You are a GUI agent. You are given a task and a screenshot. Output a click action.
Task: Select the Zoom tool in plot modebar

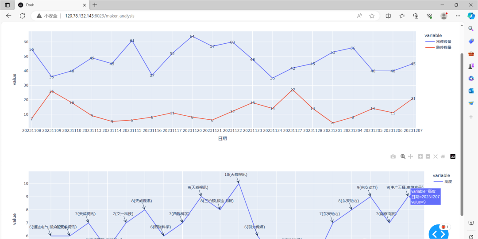coord(403,156)
